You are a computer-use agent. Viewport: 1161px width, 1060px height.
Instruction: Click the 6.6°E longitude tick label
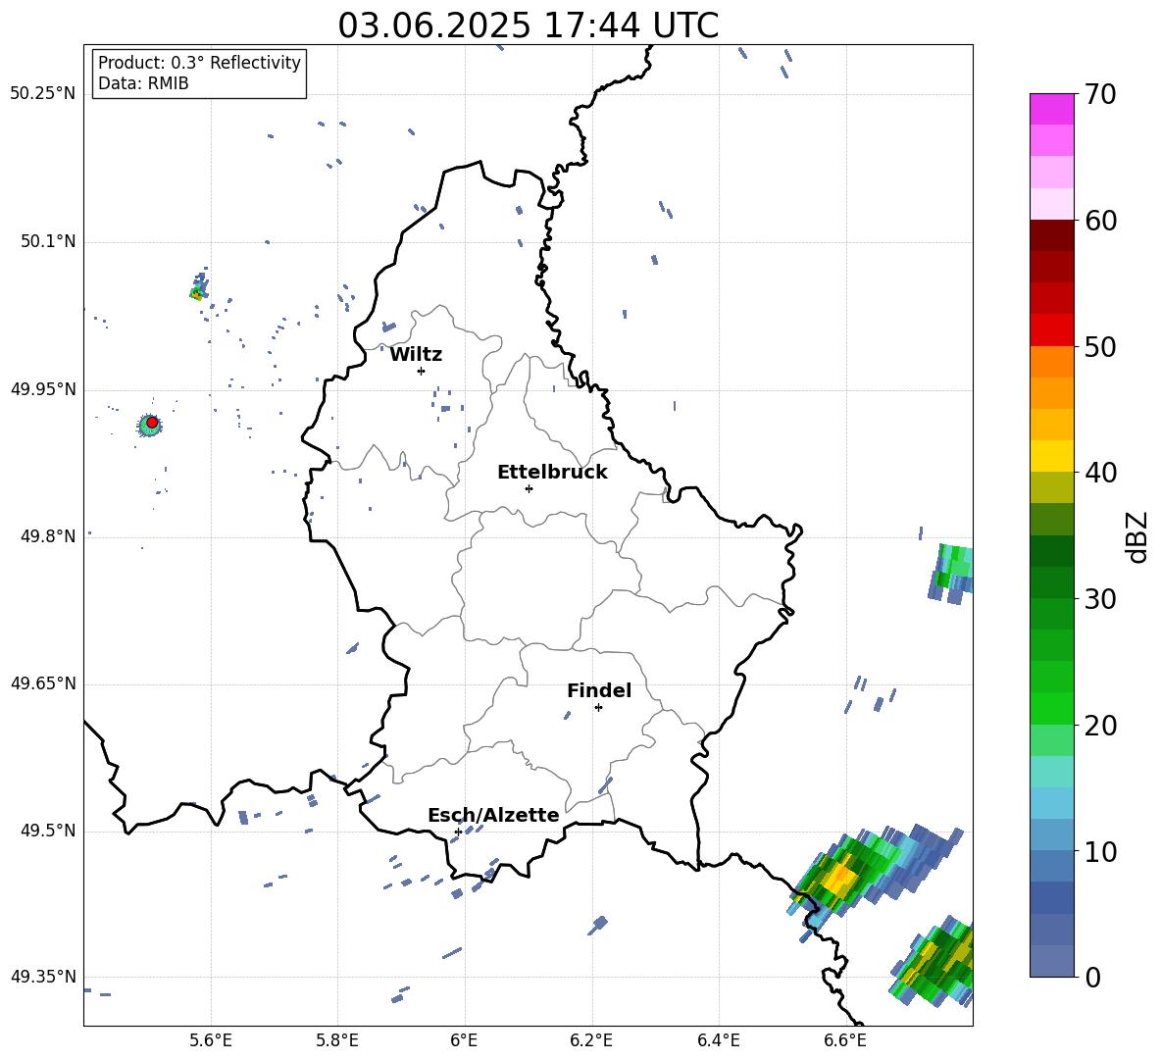click(845, 1041)
